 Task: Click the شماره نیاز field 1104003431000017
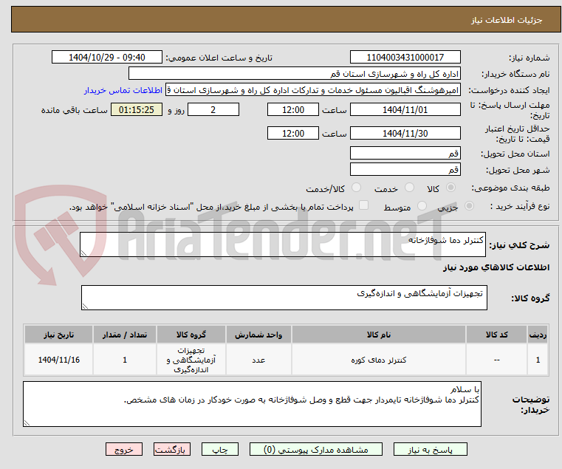(405, 57)
